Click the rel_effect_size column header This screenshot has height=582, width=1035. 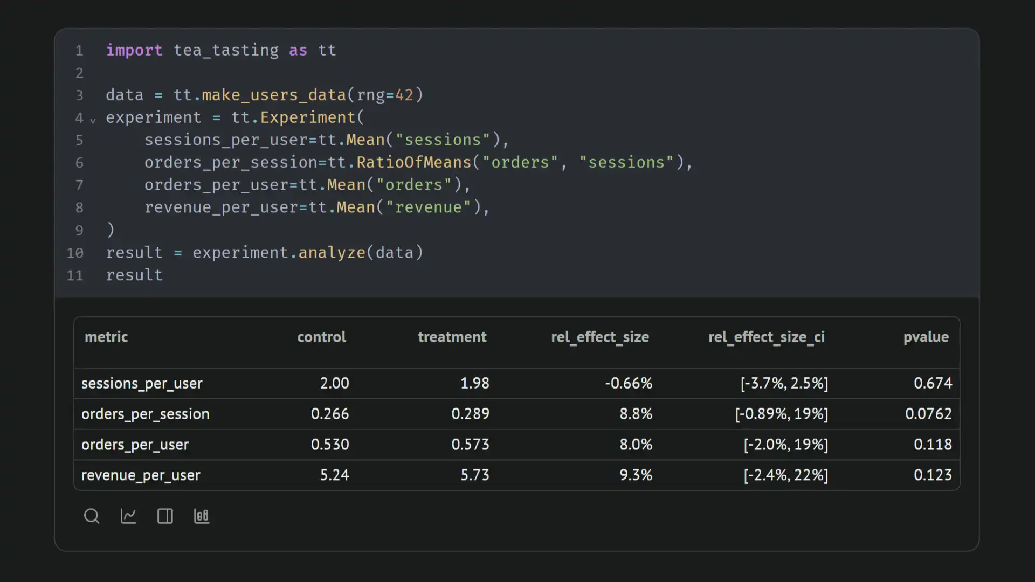pos(599,337)
